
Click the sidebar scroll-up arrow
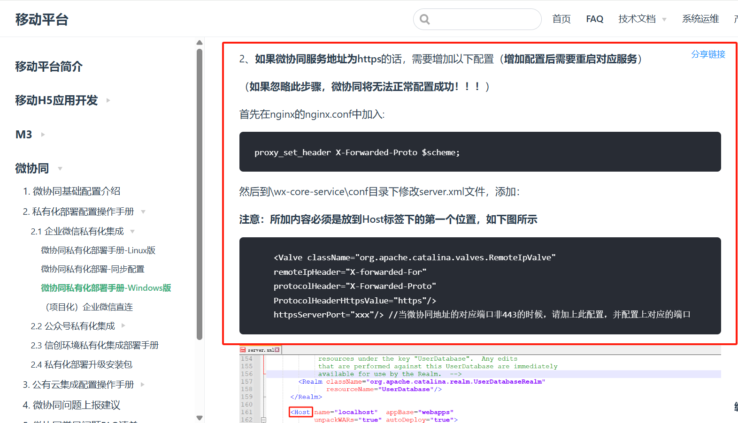click(200, 43)
